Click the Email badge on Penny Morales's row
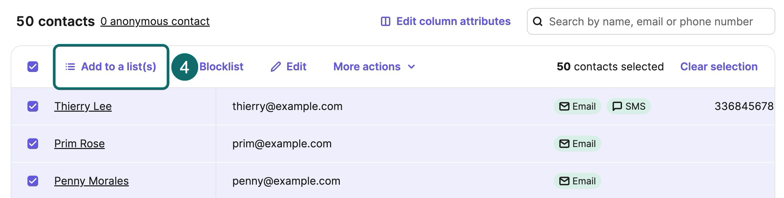 tap(576, 181)
